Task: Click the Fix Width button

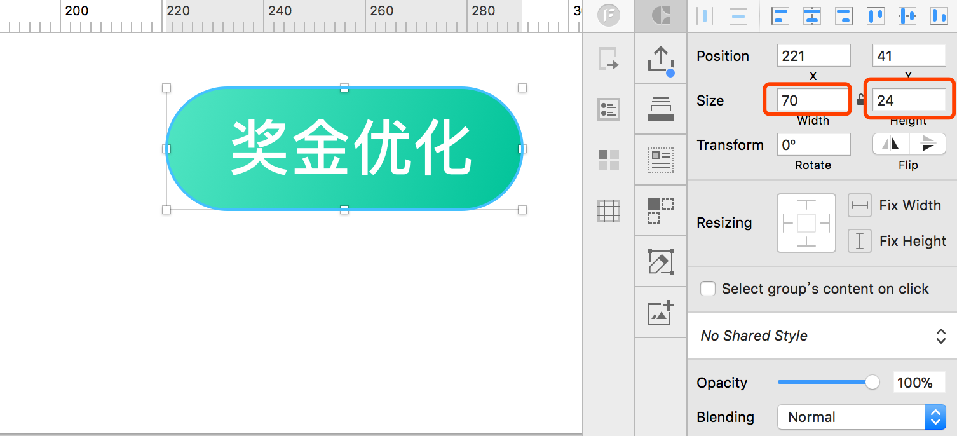Action: (x=859, y=205)
